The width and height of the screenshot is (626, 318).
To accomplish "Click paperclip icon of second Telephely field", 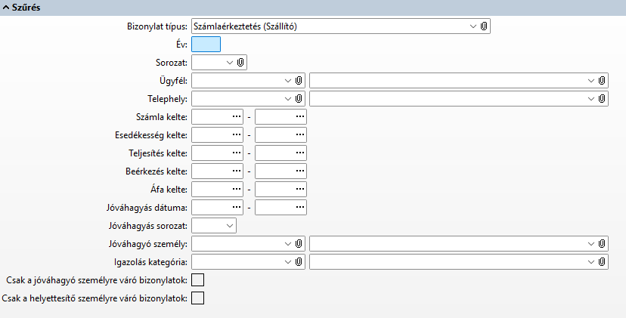I will tap(602, 98).
